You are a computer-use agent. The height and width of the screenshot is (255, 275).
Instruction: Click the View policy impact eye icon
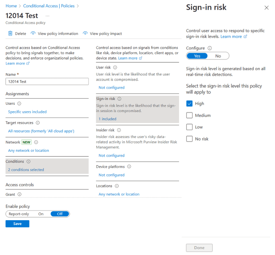pyautogui.click(x=85, y=33)
